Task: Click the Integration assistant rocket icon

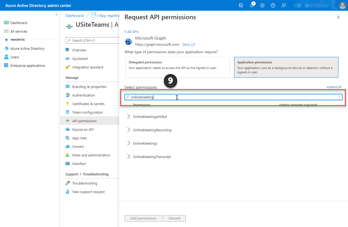Action: pos(67,67)
